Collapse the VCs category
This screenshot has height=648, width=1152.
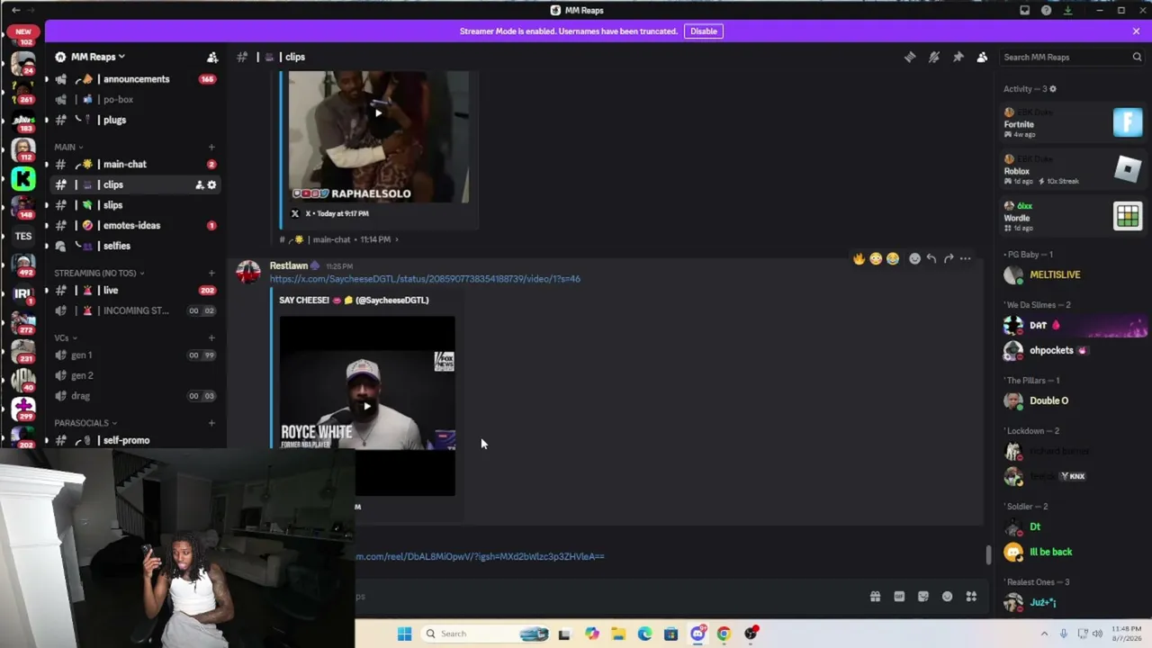coord(66,337)
